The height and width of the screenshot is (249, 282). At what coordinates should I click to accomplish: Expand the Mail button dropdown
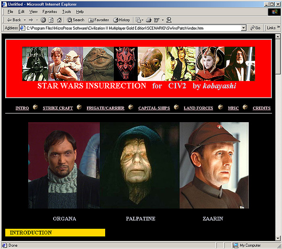[143, 20]
